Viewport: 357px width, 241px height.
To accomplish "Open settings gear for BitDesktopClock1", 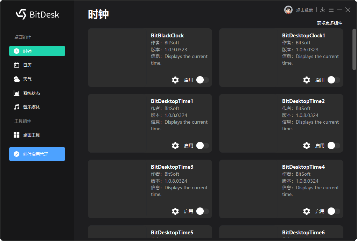I will pyautogui.click(x=307, y=80).
